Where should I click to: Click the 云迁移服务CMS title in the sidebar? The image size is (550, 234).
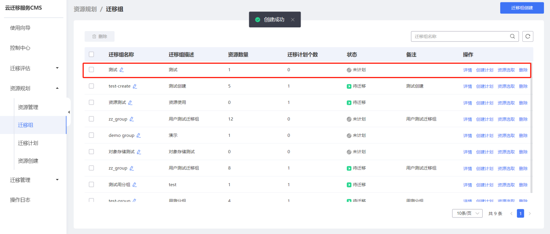[x=23, y=8]
